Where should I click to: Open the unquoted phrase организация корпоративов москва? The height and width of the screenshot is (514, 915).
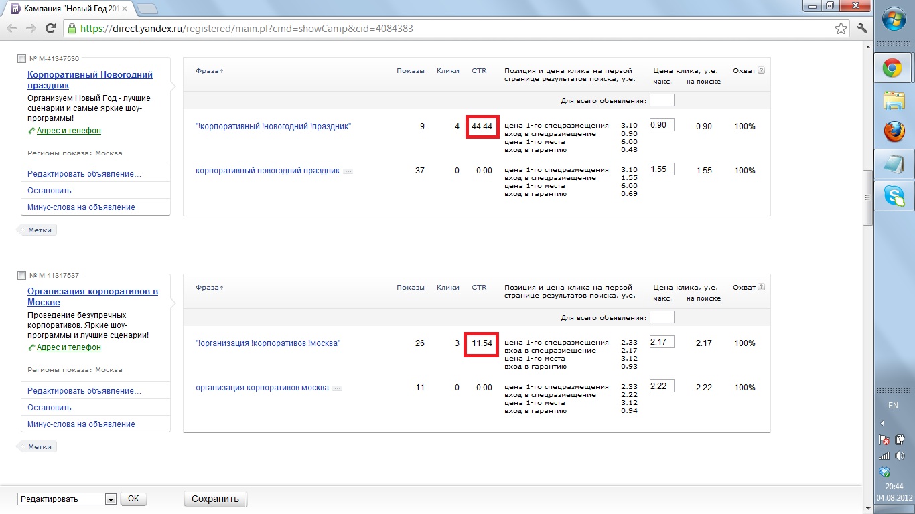coord(262,388)
